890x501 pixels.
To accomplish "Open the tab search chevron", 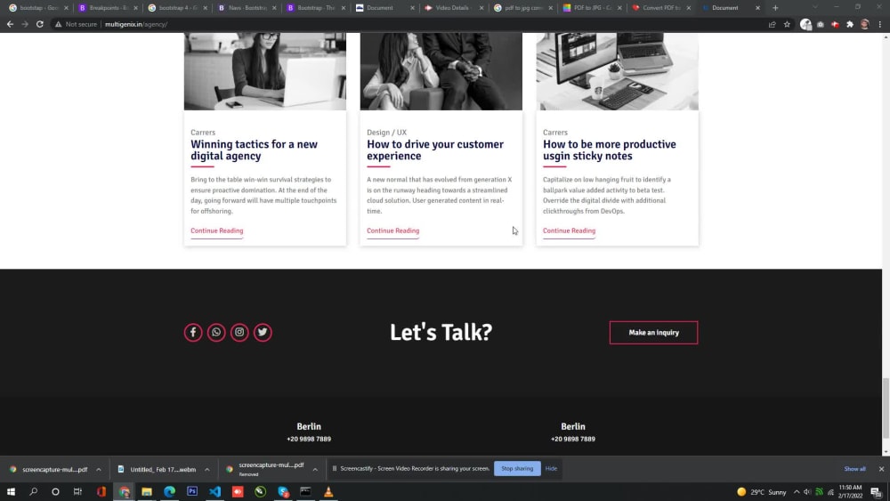I will (x=815, y=7).
